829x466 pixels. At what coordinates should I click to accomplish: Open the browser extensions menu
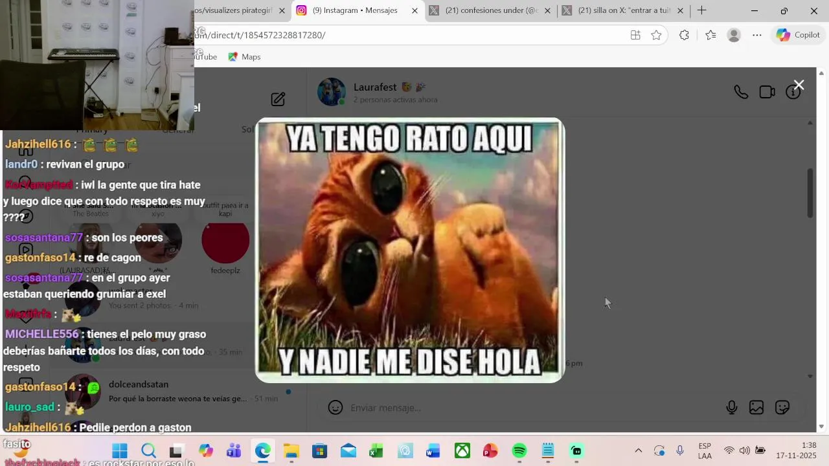tap(684, 35)
